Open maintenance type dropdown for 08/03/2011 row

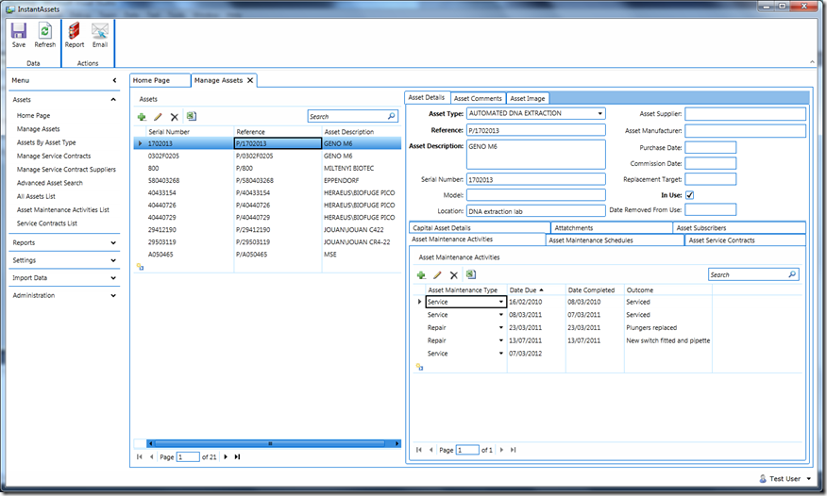(501, 315)
